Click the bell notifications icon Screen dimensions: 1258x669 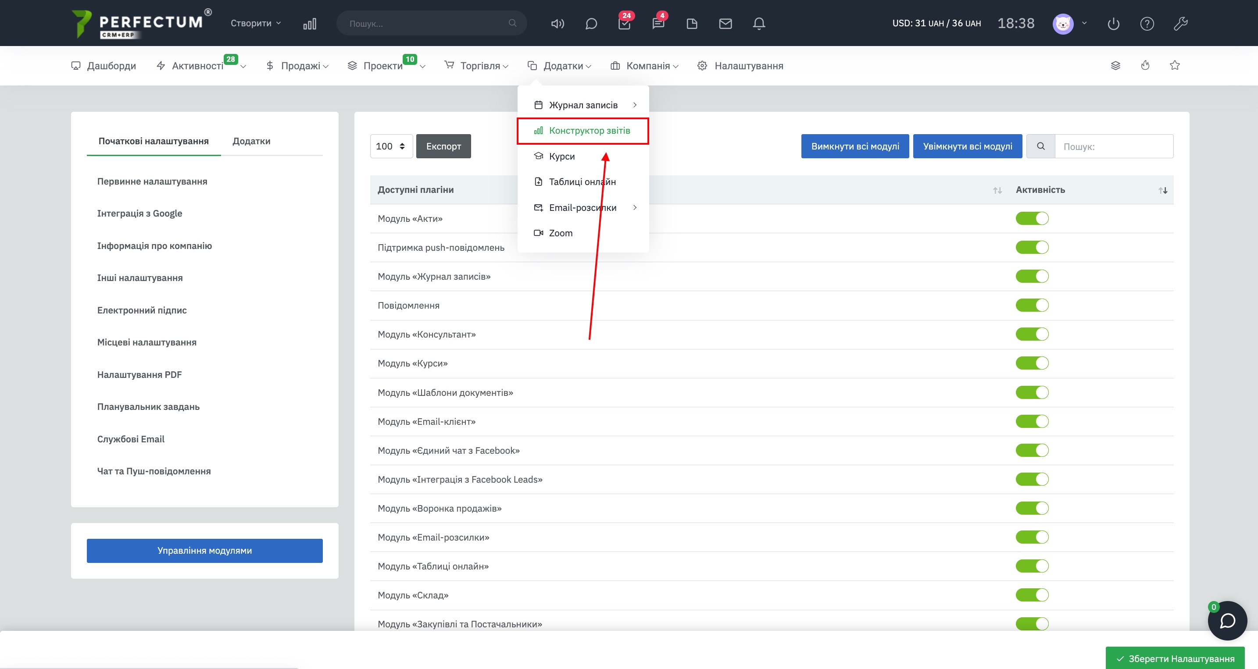click(758, 23)
